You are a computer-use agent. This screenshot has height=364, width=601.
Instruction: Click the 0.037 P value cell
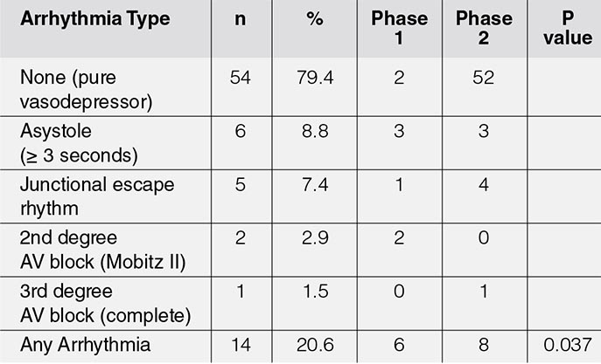click(568, 345)
